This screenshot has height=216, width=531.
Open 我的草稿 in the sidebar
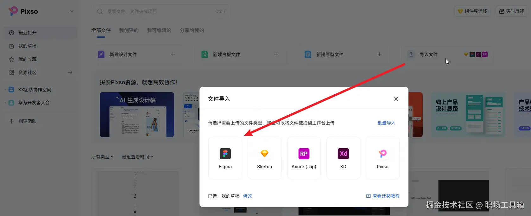coord(40,46)
